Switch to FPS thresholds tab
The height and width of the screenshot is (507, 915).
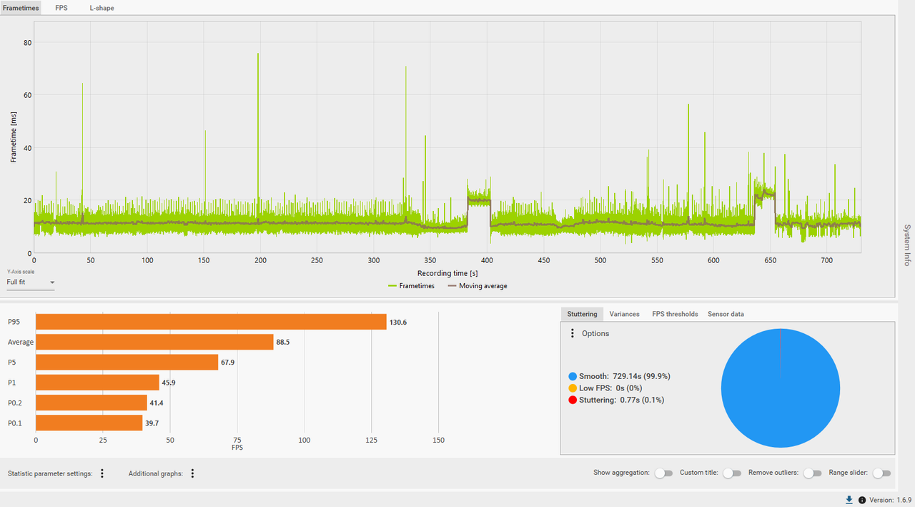click(675, 314)
